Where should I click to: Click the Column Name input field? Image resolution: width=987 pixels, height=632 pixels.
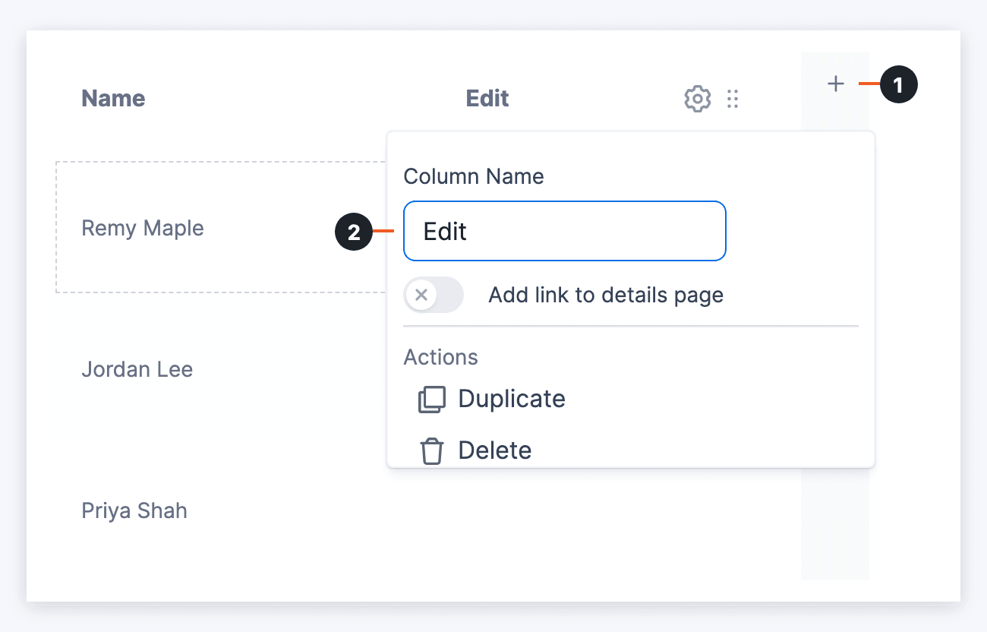click(565, 231)
